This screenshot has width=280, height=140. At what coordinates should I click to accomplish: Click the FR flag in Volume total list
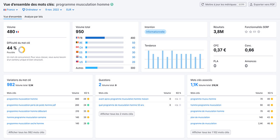[77, 38]
